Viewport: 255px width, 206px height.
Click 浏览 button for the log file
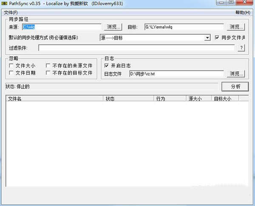pyautogui.click(x=237, y=74)
